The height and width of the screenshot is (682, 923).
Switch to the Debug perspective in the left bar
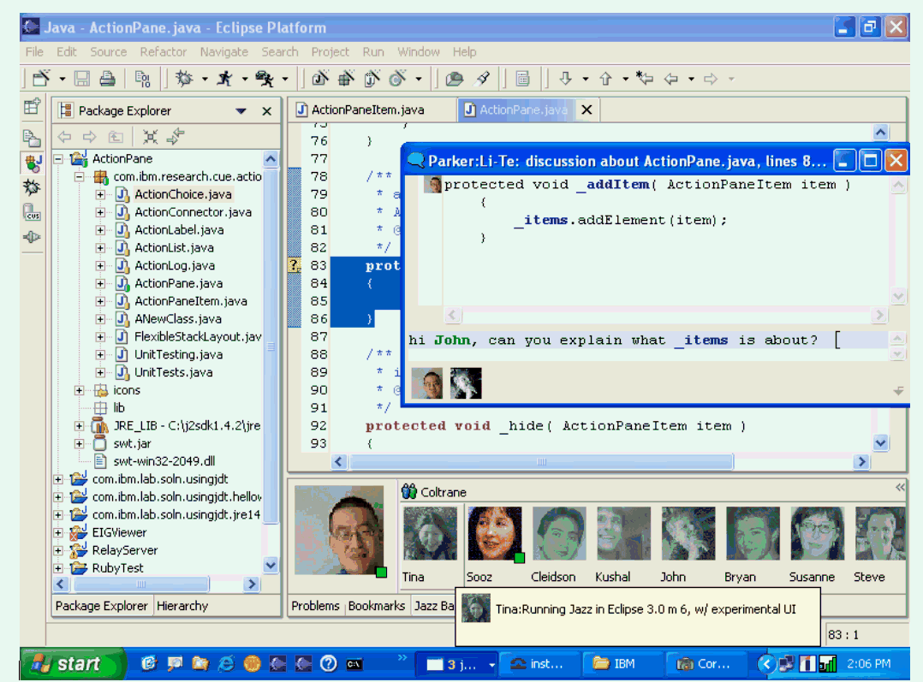click(32, 187)
